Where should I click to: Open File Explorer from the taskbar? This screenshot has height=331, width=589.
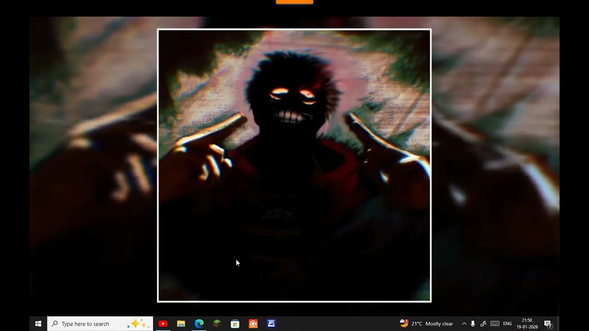pyautogui.click(x=181, y=324)
